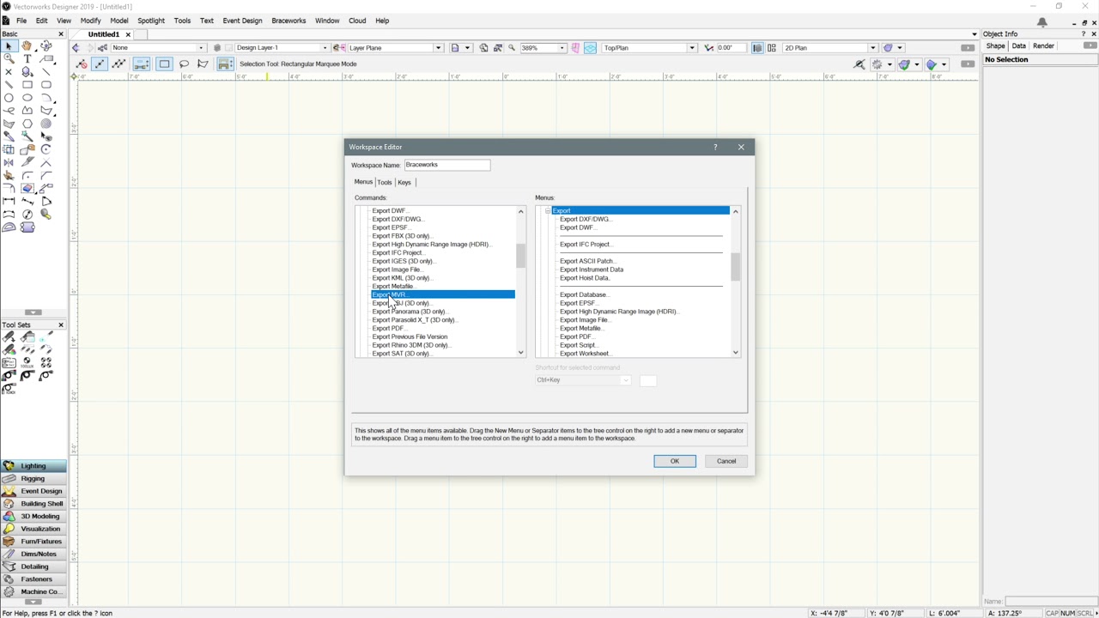Pick the Mirror tool in Basic palette
1099x618 pixels.
tap(9, 162)
